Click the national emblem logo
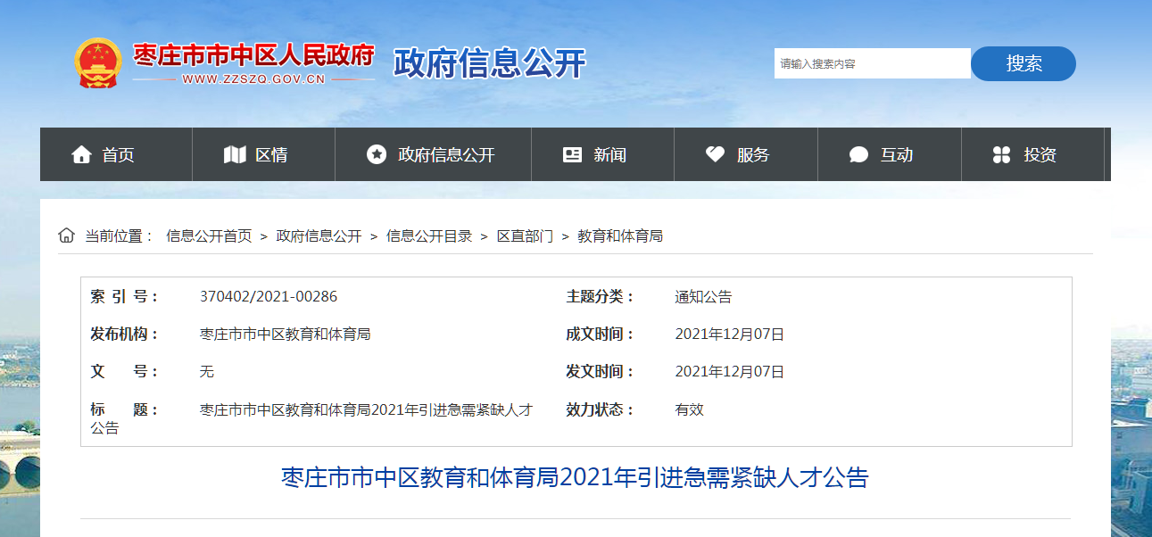Viewport: 1152px width, 537px height. 98,62
